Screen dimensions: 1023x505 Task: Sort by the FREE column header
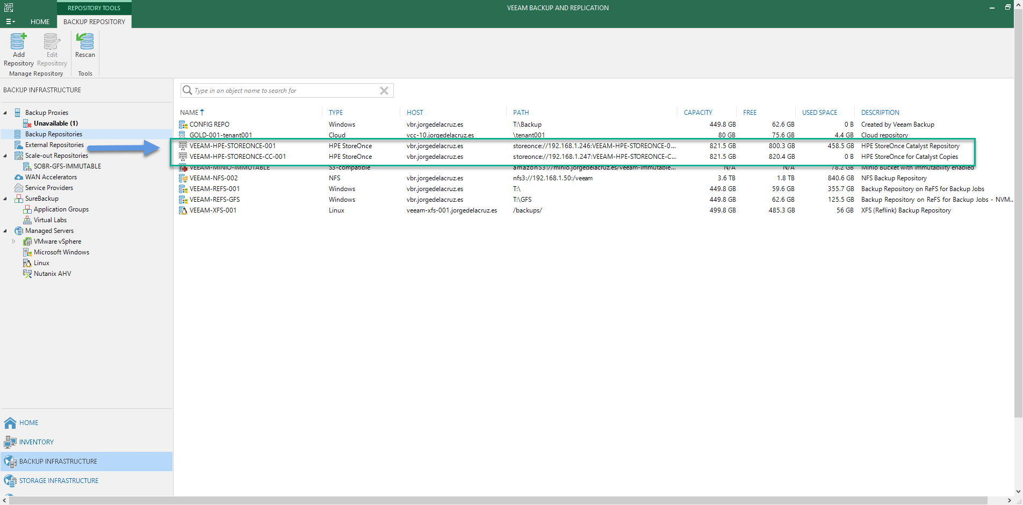tap(750, 113)
